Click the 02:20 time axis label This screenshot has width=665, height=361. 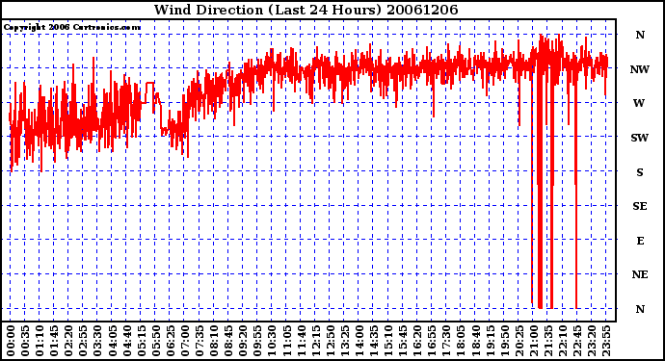(x=68, y=341)
